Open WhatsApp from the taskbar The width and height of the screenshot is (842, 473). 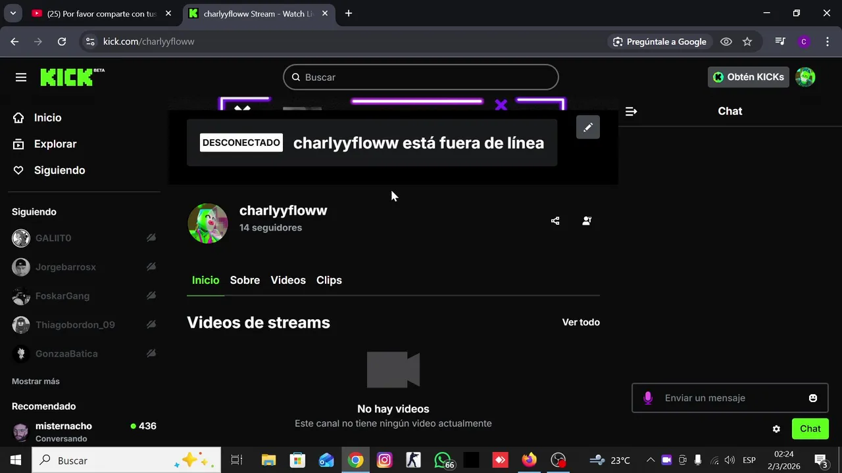(444, 460)
